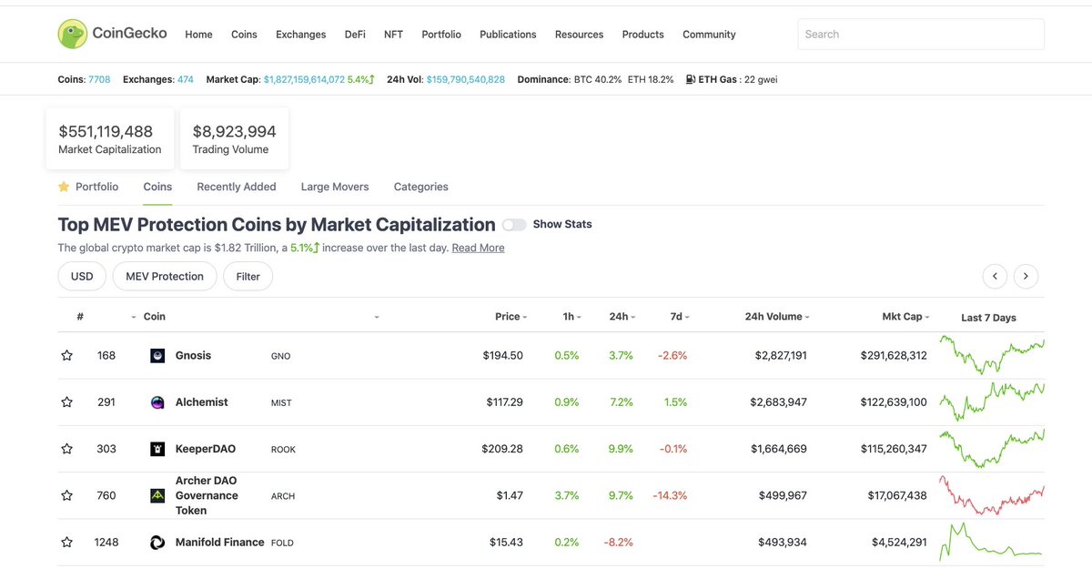Image resolution: width=1092 pixels, height=569 pixels.
Task: Open the Archer DAO red sparkline chart
Action: [992, 495]
